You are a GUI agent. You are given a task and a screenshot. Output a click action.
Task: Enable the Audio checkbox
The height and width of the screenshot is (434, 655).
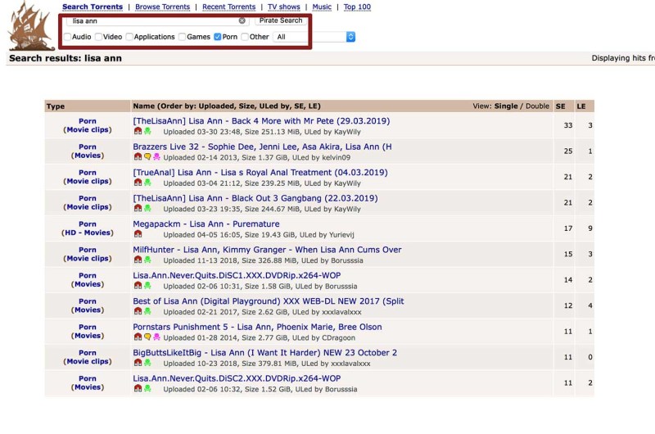coord(68,37)
